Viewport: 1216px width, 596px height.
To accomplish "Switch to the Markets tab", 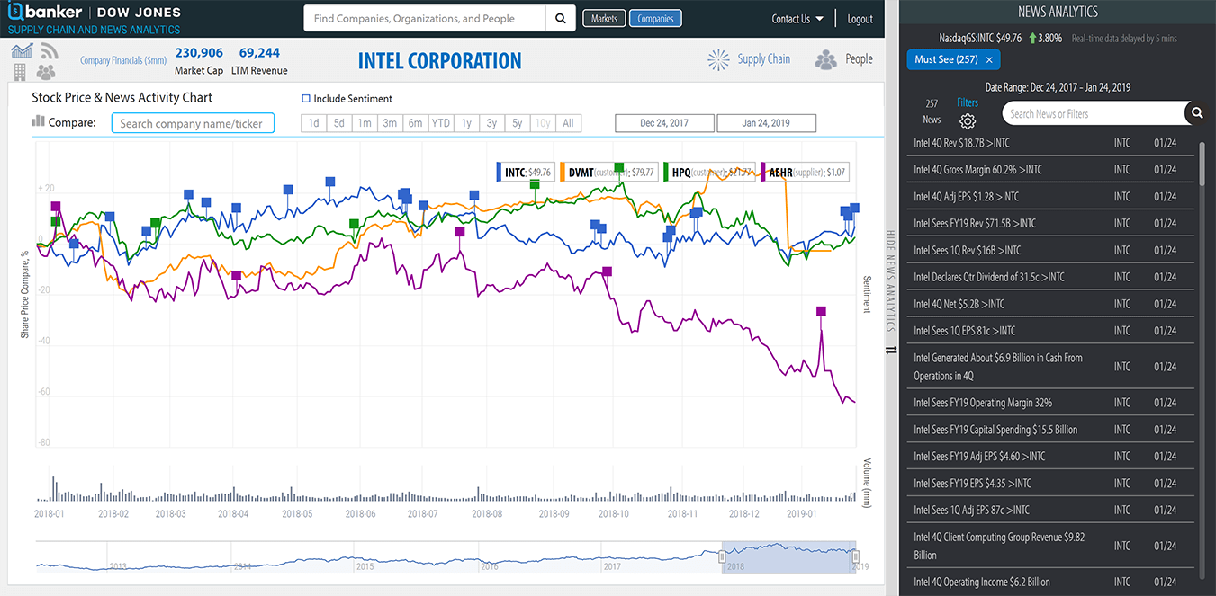I will (604, 18).
